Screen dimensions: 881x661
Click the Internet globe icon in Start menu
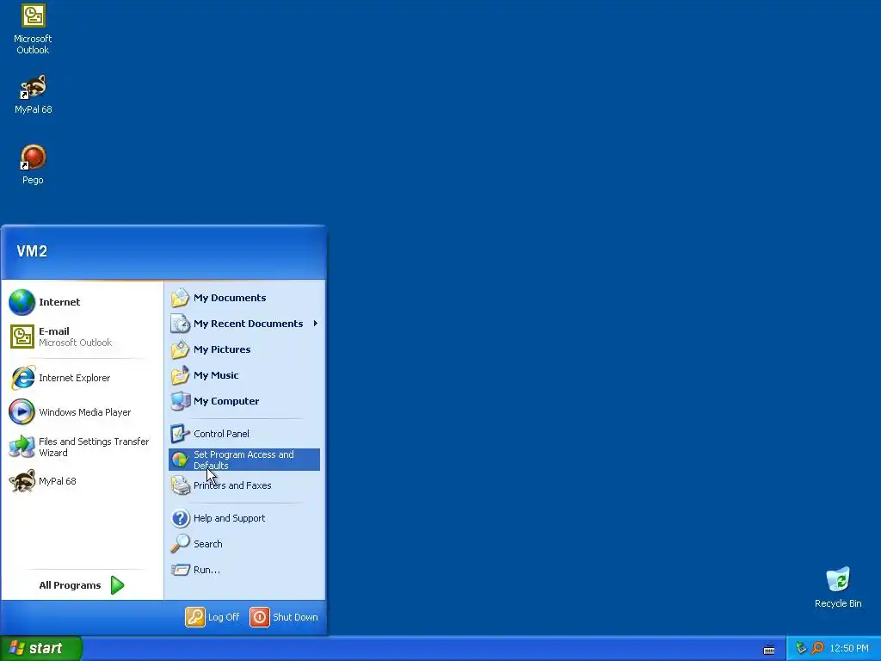click(22, 302)
